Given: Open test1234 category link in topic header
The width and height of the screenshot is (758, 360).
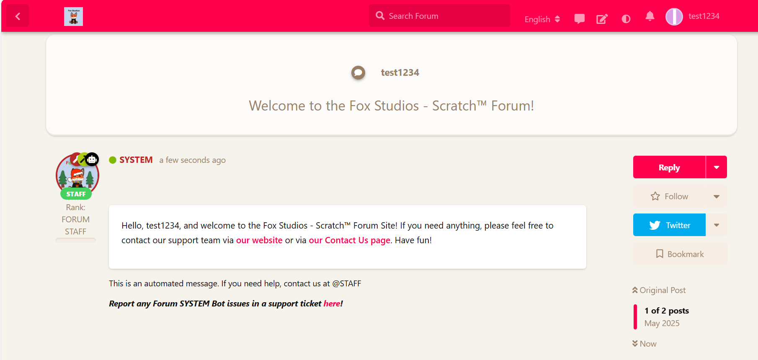Looking at the screenshot, I should [400, 72].
